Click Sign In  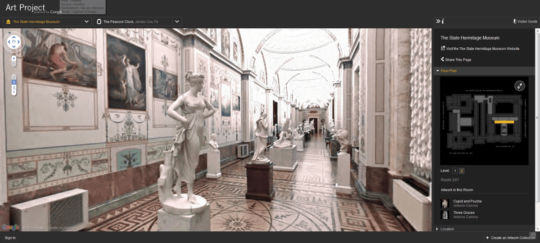point(10,238)
